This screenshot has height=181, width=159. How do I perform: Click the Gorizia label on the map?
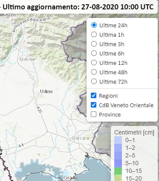pyautogui.click(x=81, y=138)
